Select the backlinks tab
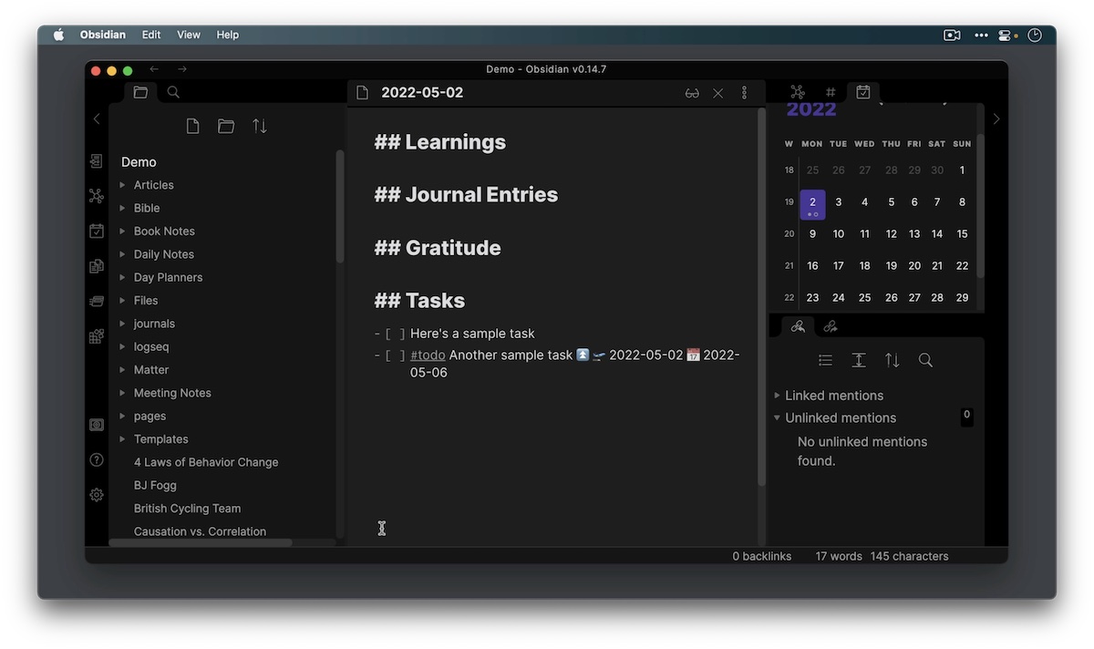This screenshot has height=649, width=1094. [798, 326]
